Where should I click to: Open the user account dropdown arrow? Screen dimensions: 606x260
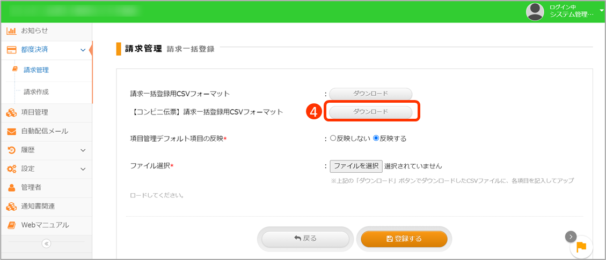(x=601, y=11)
